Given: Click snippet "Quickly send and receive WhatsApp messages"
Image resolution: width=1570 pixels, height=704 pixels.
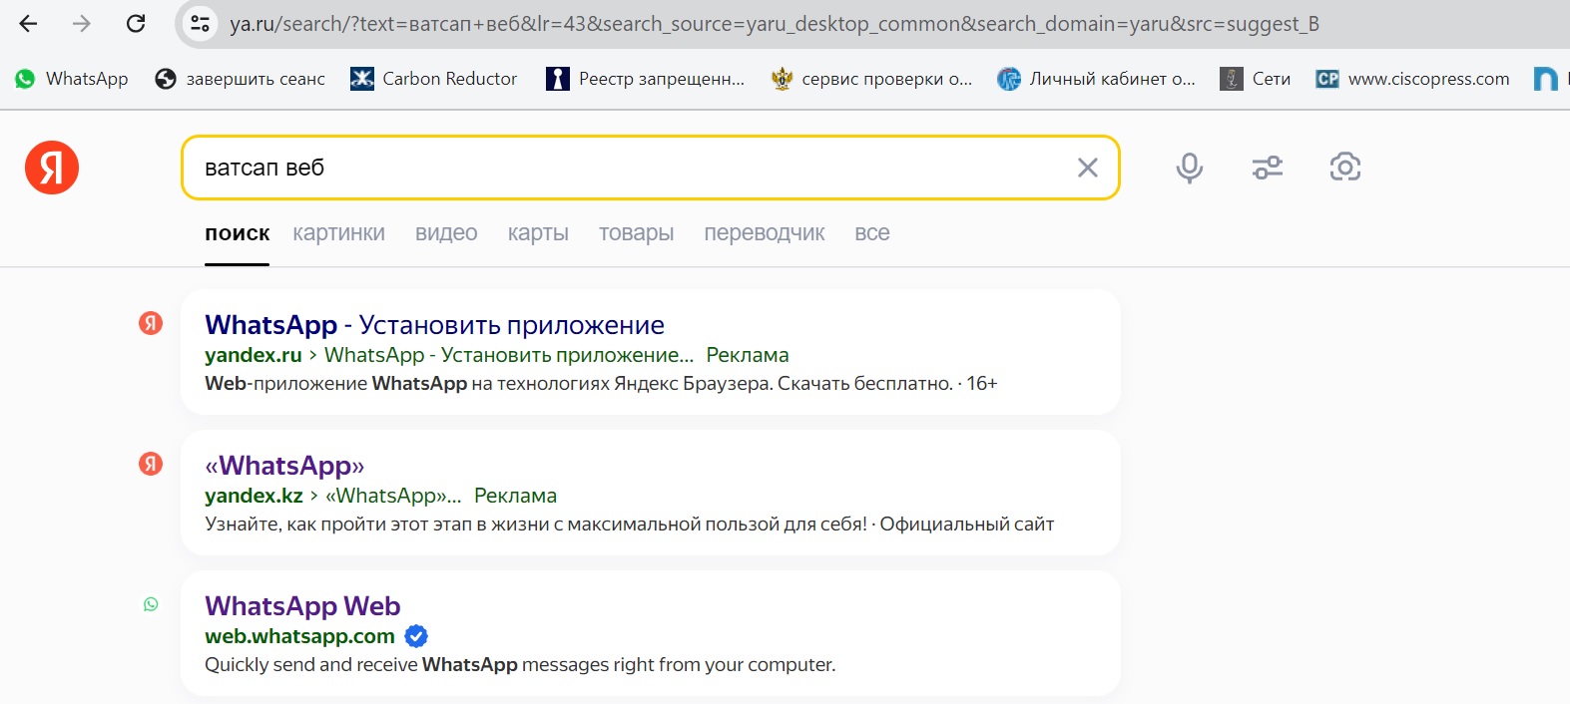Looking at the screenshot, I should pos(520,665).
